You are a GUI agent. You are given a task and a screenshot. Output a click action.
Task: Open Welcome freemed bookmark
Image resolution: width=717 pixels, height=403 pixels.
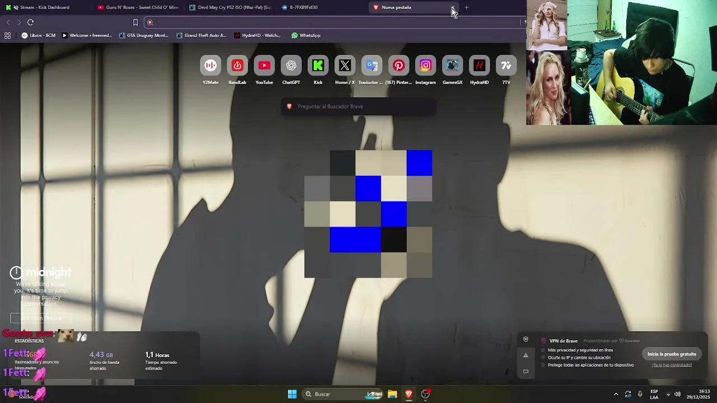(x=87, y=35)
